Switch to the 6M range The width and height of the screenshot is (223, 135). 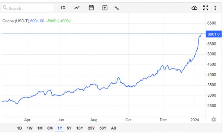pos(50,128)
